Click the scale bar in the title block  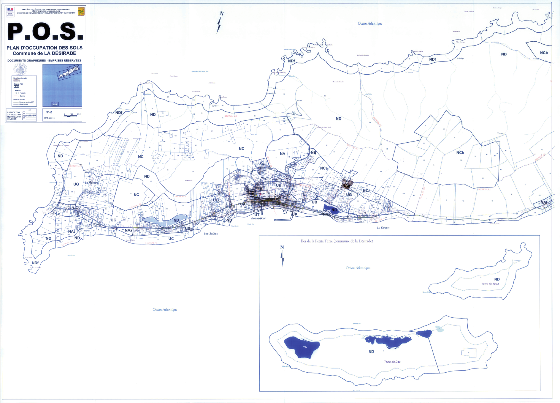(x=72, y=115)
